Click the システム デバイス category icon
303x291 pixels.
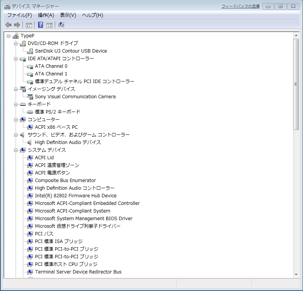pos(23,150)
